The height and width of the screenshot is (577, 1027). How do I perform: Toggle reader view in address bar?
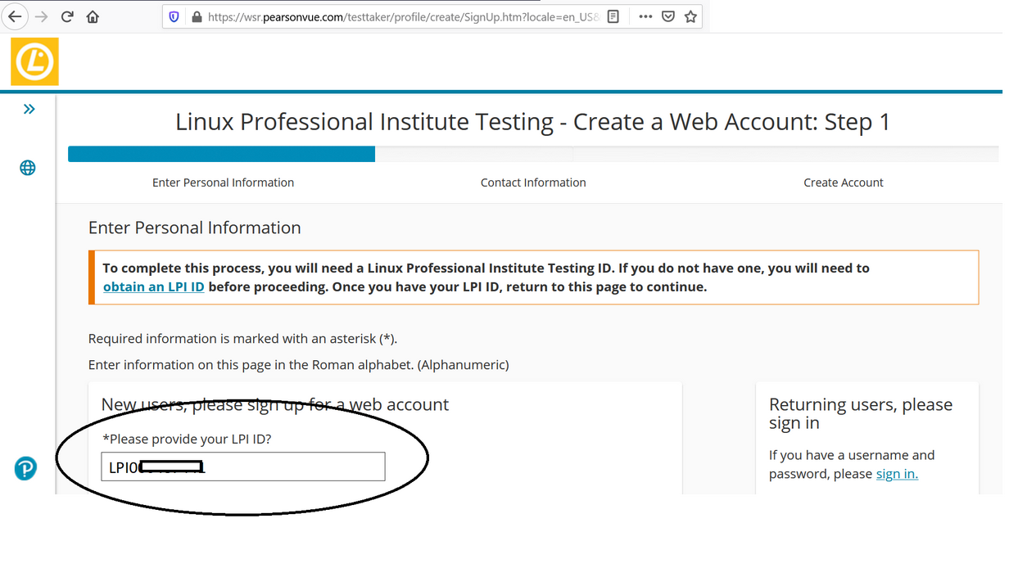pos(613,16)
